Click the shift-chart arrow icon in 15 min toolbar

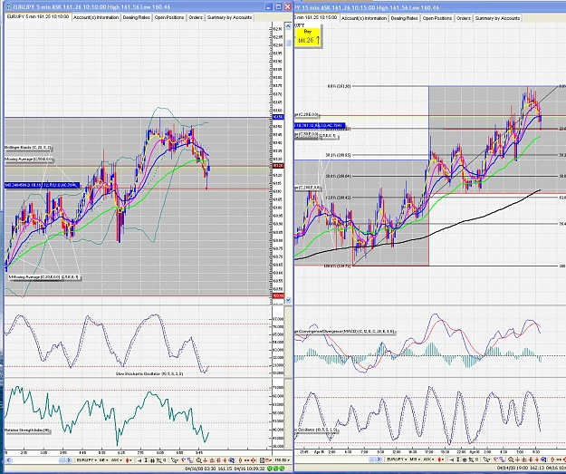point(452,459)
